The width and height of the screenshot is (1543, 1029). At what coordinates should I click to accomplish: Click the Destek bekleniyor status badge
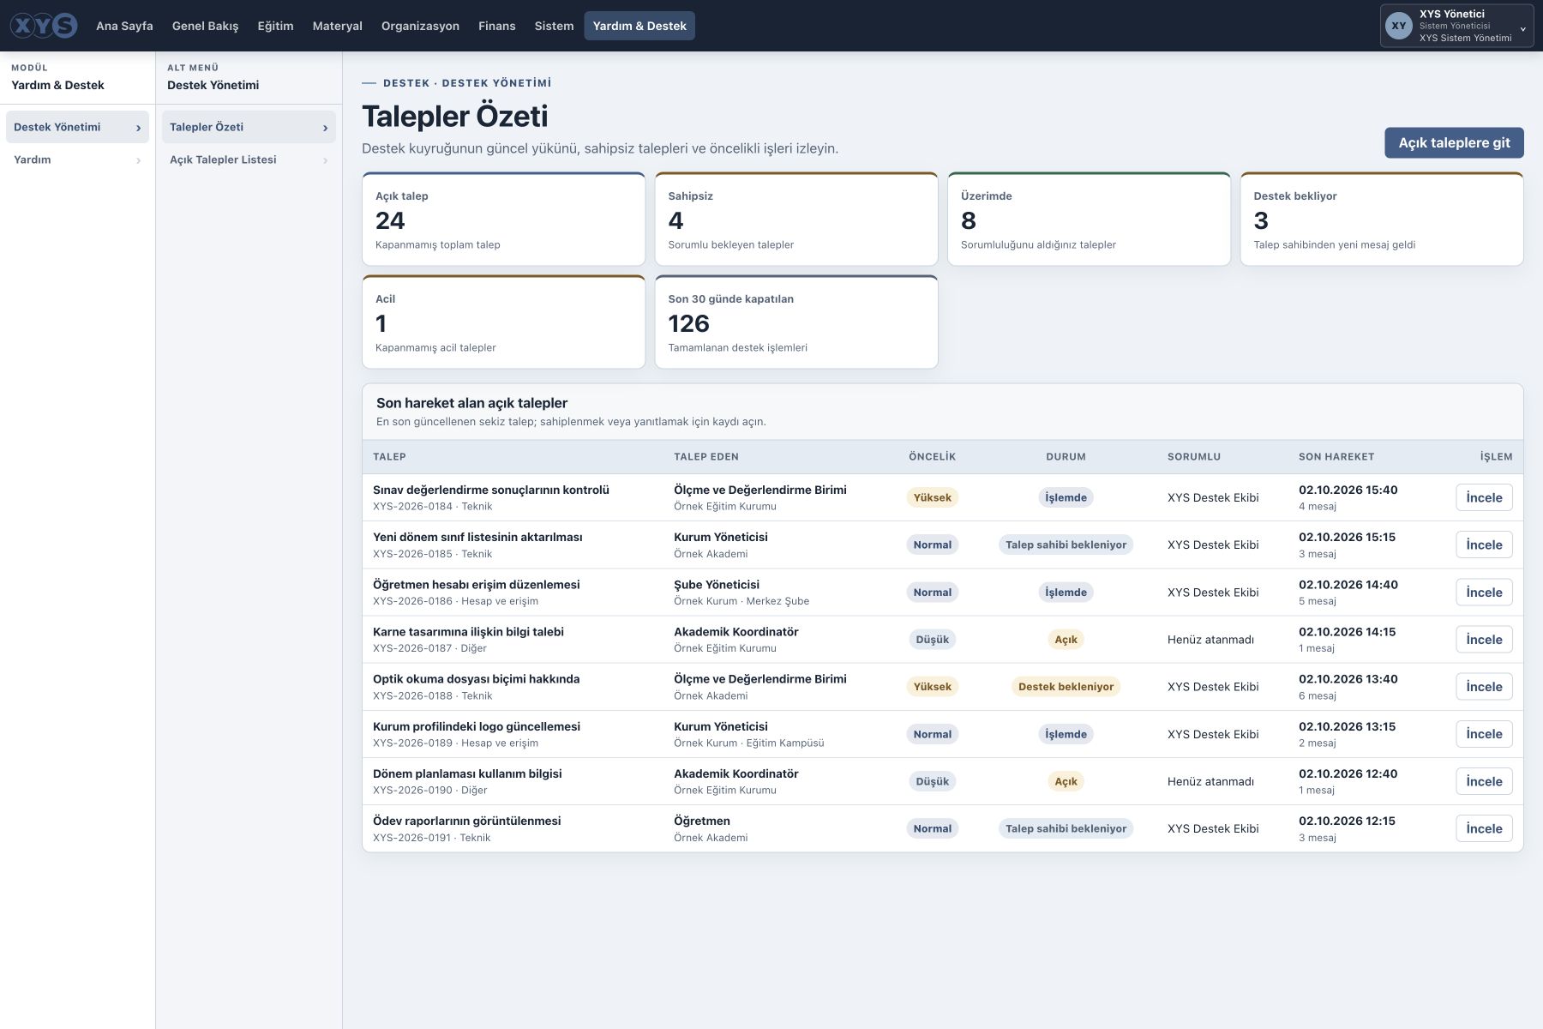tap(1066, 687)
